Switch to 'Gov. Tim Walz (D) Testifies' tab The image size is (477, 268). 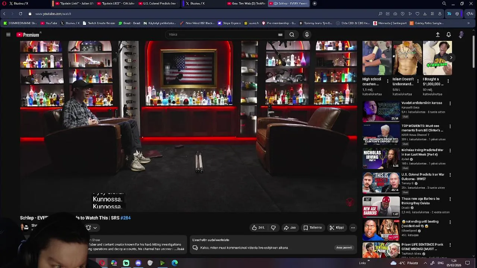coord(246,3)
